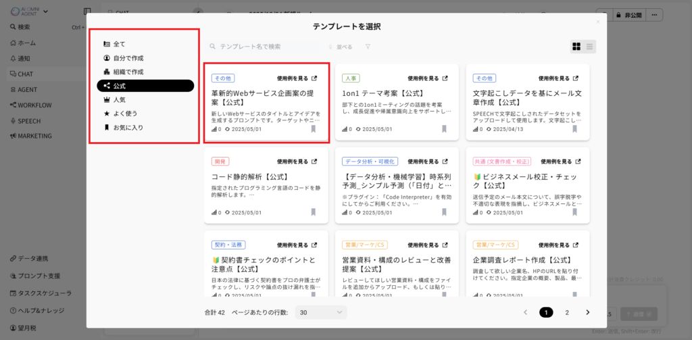Viewport: 692px width, 340px height.
Task: Select the 公式 category
Action: click(x=145, y=86)
